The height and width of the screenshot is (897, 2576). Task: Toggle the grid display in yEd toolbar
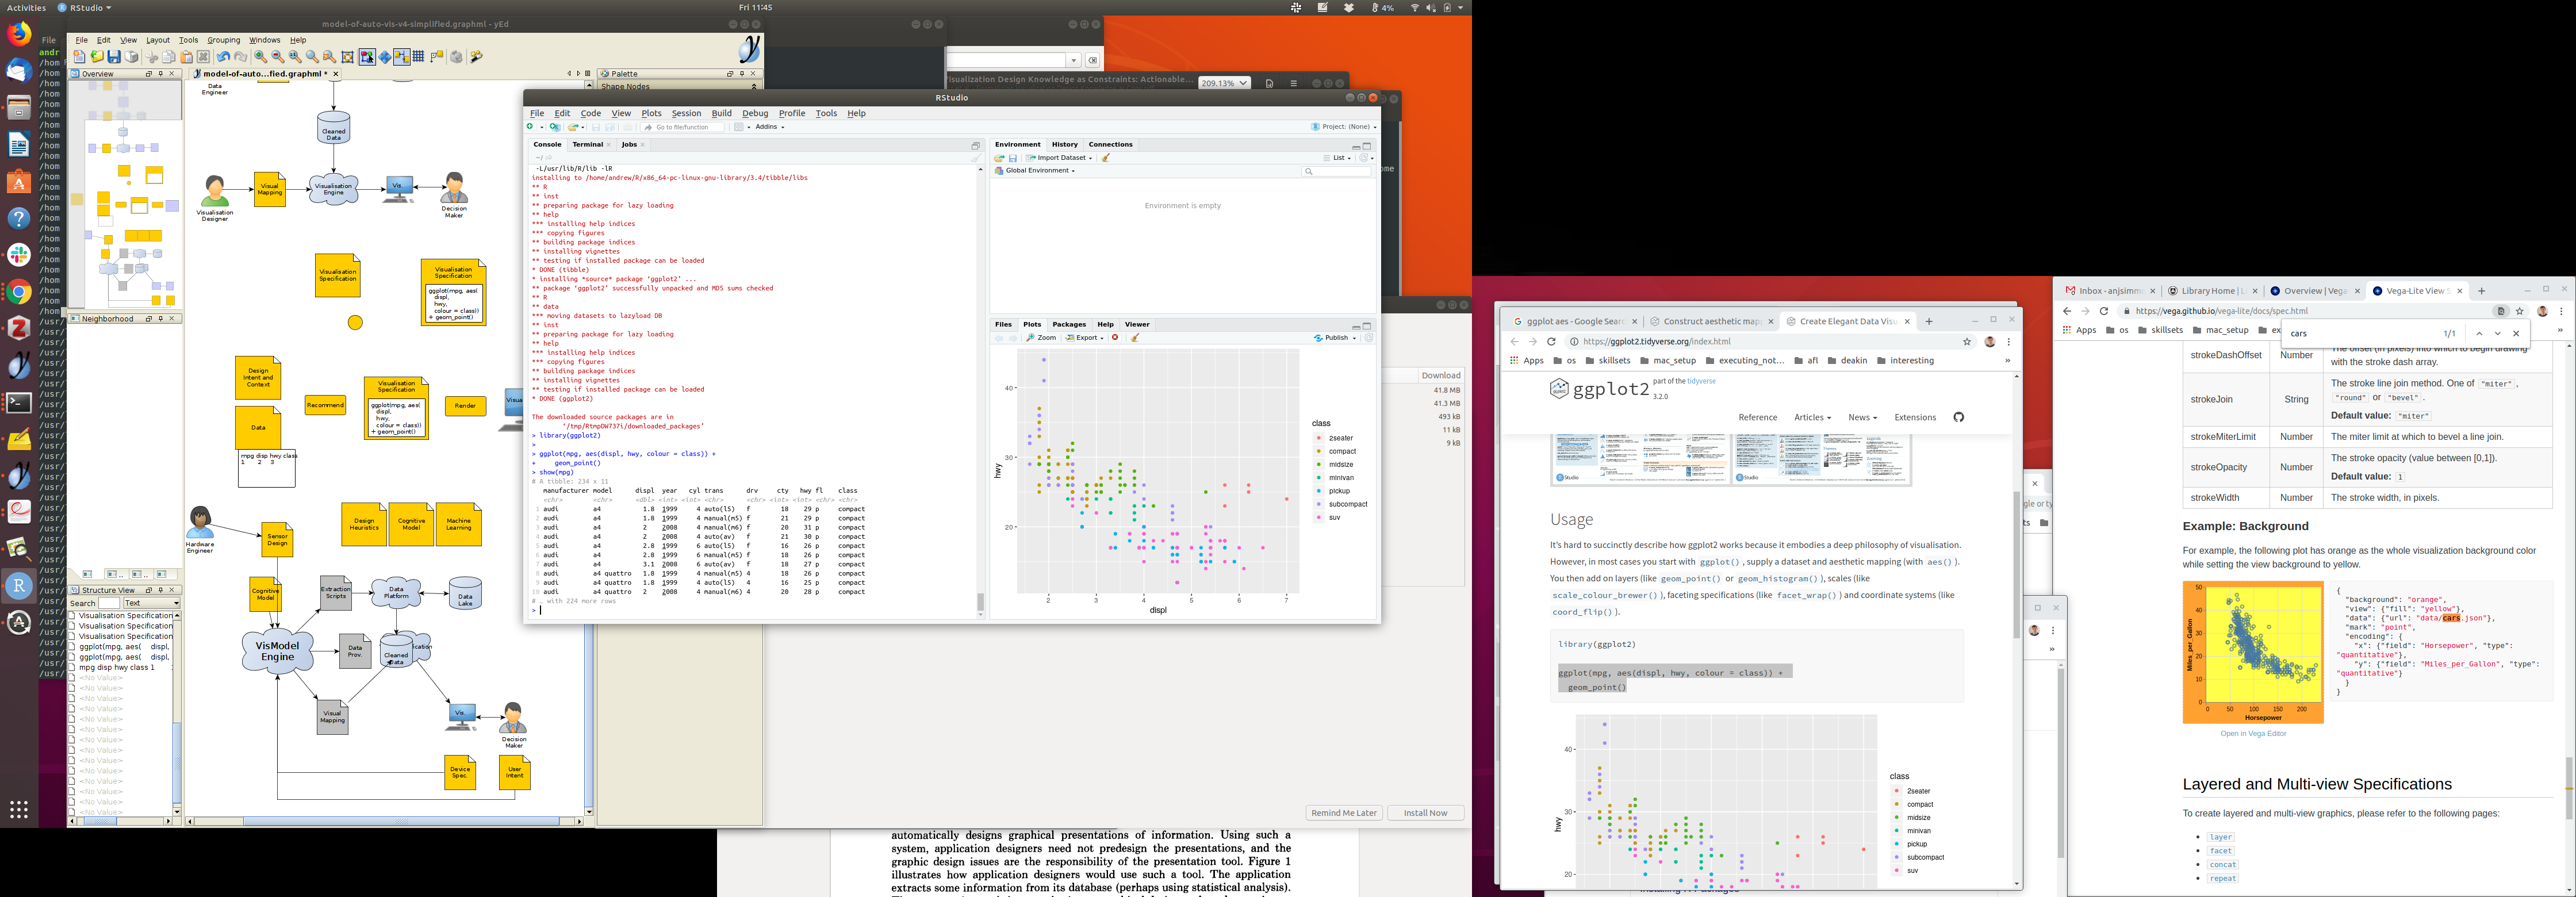tap(418, 57)
